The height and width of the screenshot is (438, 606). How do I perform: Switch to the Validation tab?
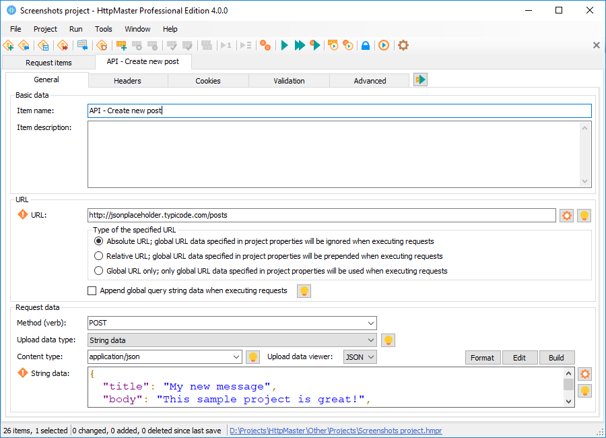pos(288,80)
